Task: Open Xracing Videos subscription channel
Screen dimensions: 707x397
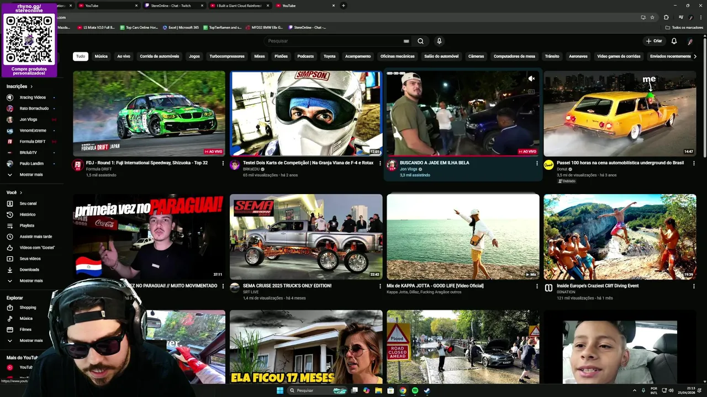Action: pos(33,97)
